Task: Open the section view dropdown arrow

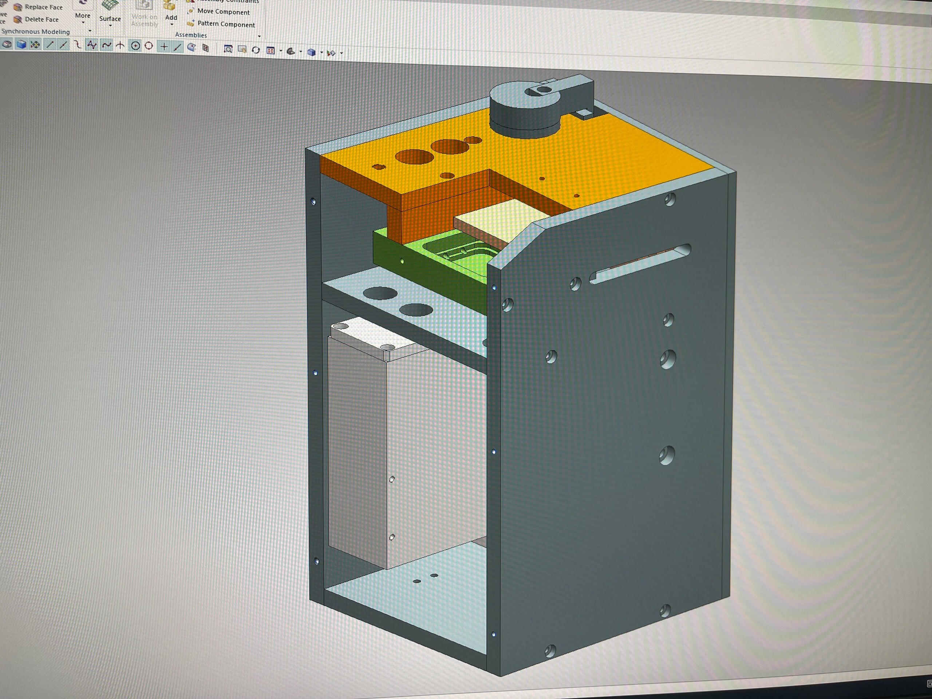Action: (x=341, y=54)
